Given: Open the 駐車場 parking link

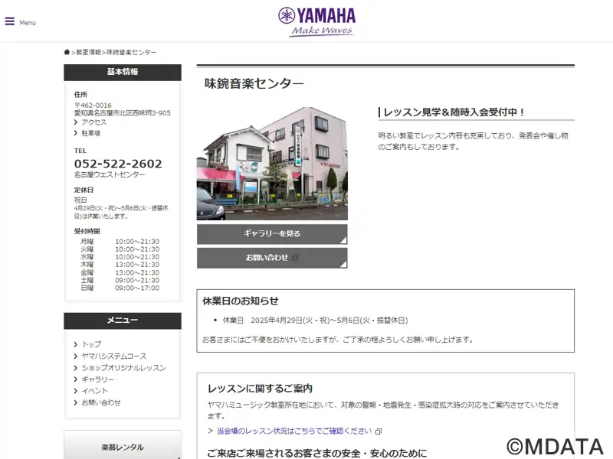Looking at the screenshot, I should pyautogui.click(x=90, y=133).
